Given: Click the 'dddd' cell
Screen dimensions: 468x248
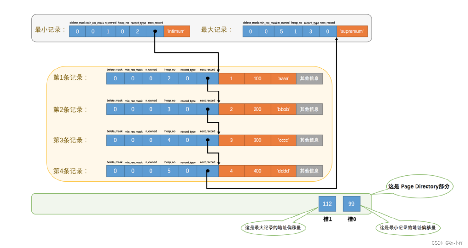Looking at the screenshot, I should tap(284, 171).
